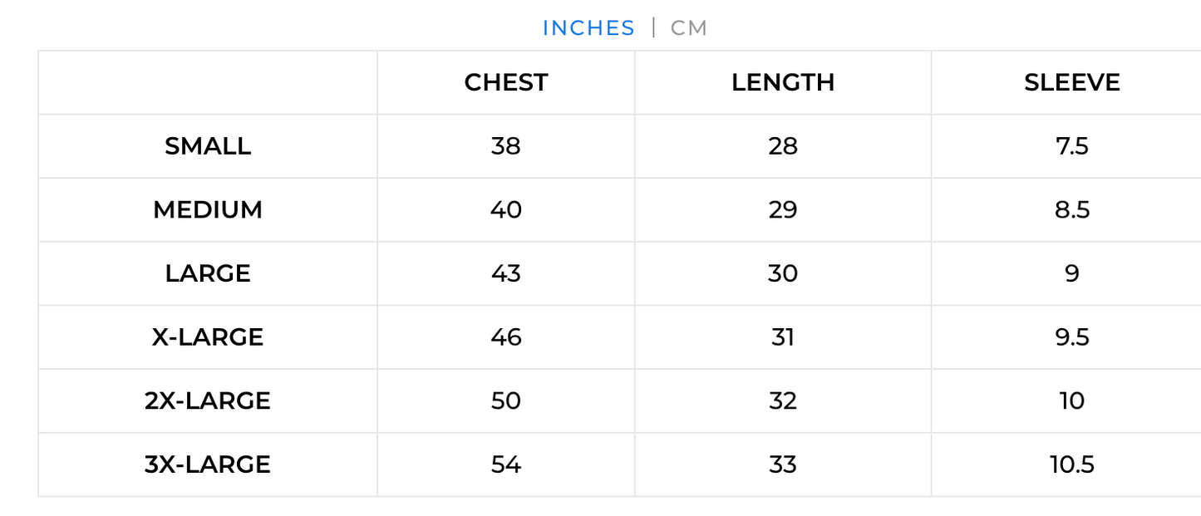The image size is (1201, 516).
Task: Select the MEDIUM size row label
Action: coord(208,210)
